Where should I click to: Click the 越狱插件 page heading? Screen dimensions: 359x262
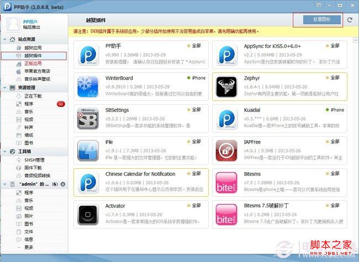point(96,20)
